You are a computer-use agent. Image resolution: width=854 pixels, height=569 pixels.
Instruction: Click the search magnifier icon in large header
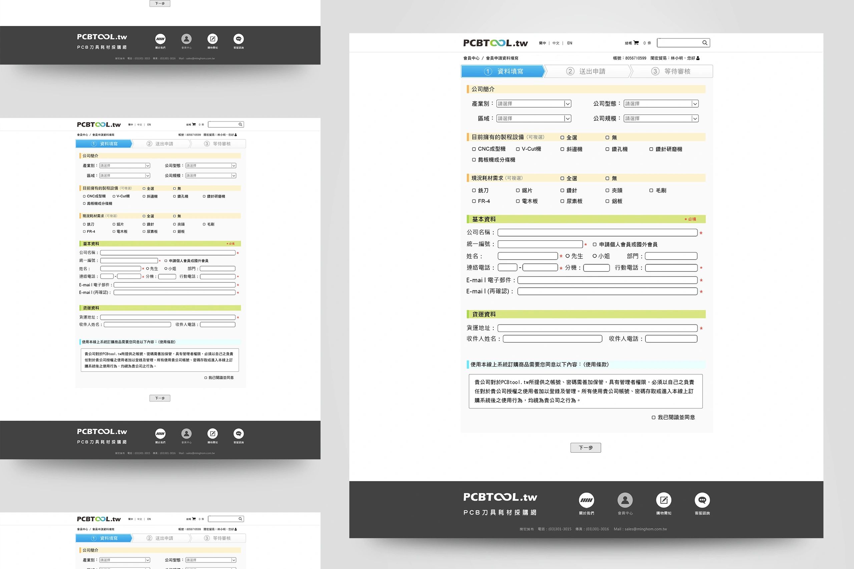pyautogui.click(x=705, y=43)
